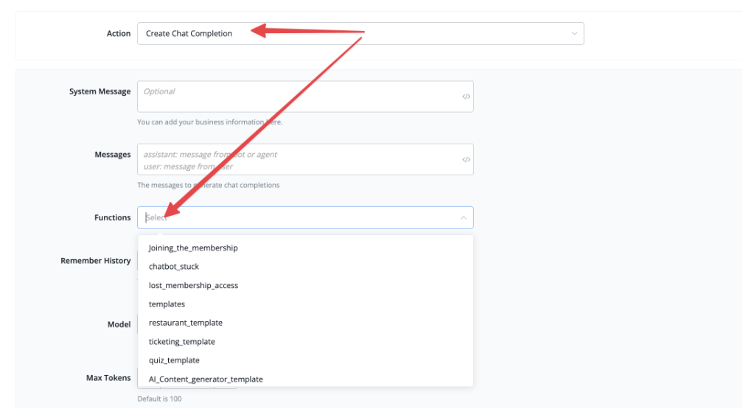Select Create Chat Completion action box
The image size is (746, 417).
360,34
